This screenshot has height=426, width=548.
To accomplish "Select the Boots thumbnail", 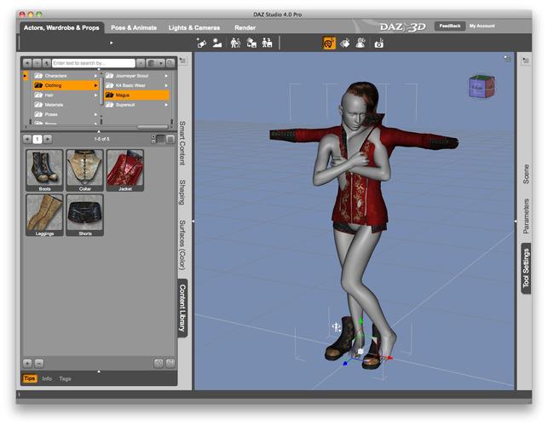I will (x=44, y=170).
